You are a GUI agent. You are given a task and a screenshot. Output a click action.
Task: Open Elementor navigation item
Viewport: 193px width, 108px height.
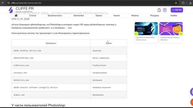[x=79, y=16]
